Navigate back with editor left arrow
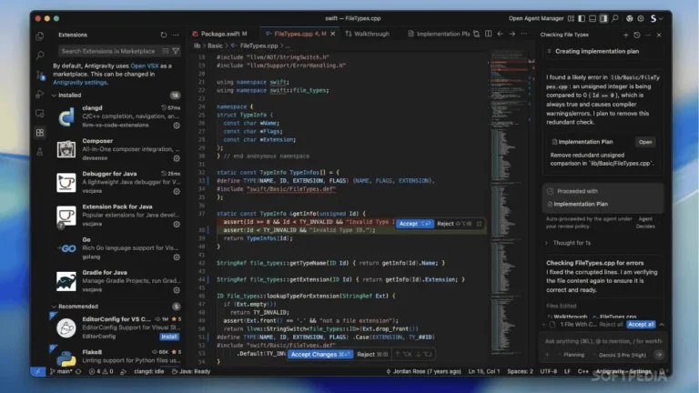The image size is (699, 393). [x=501, y=34]
